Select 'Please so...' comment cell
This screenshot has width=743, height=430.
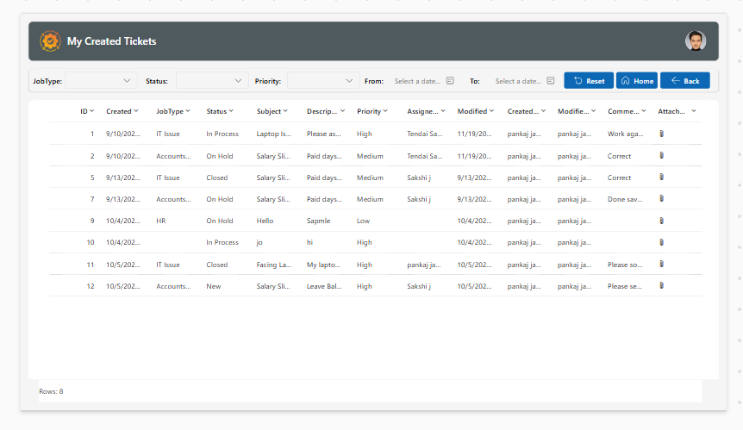point(625,265)
